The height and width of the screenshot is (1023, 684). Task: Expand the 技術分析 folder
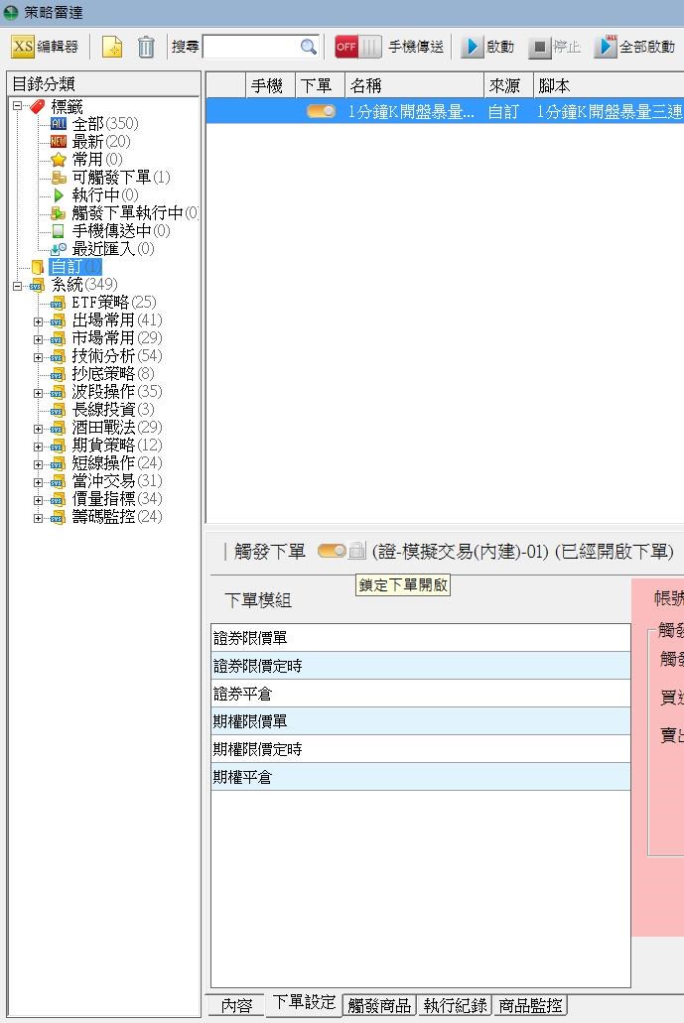(39, 356)
